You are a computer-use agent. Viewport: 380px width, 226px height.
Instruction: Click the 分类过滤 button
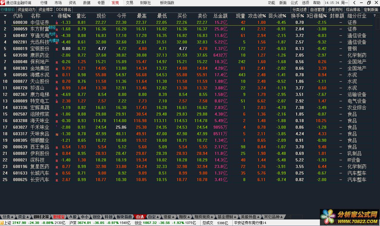tap(299, 10)
